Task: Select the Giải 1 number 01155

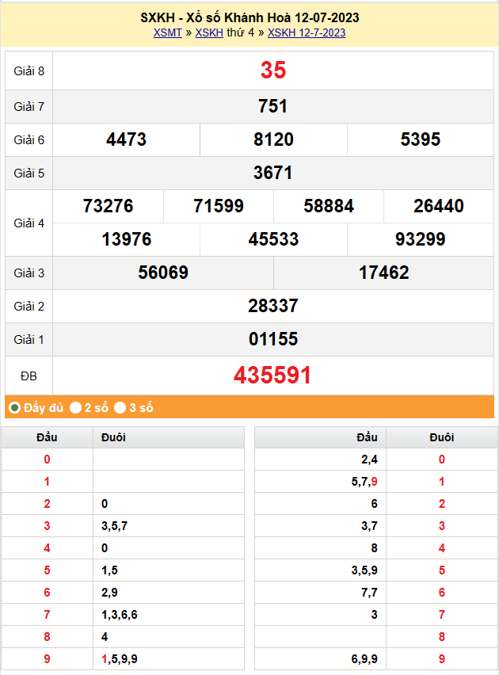Action: [x=272, y=339]
